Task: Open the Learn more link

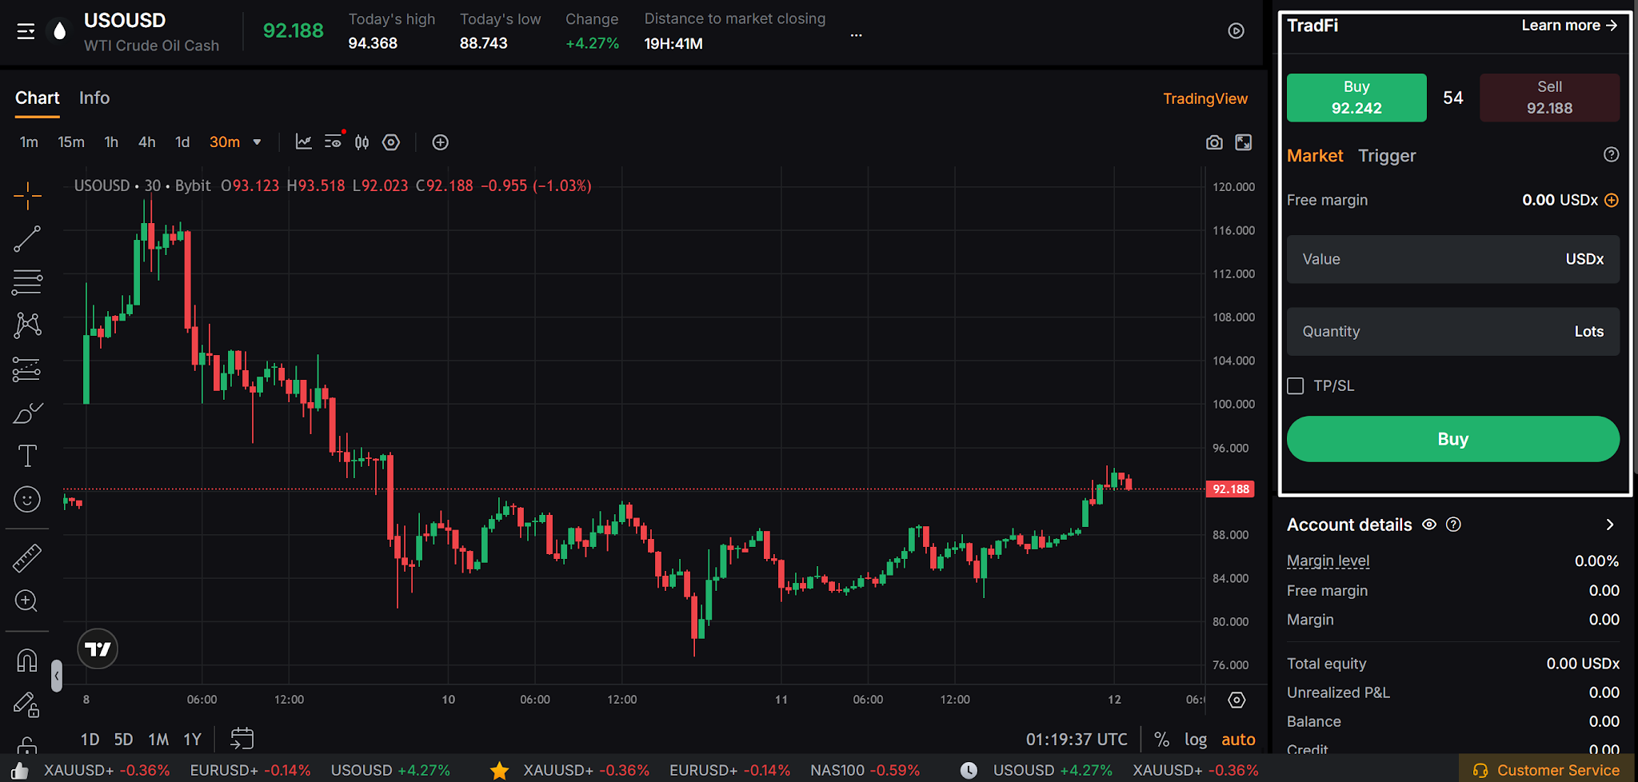Action: pos(1569,26)
